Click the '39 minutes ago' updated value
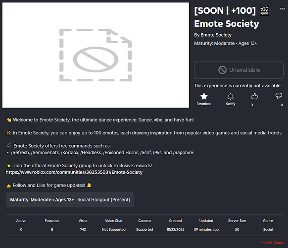 [206, 230]
